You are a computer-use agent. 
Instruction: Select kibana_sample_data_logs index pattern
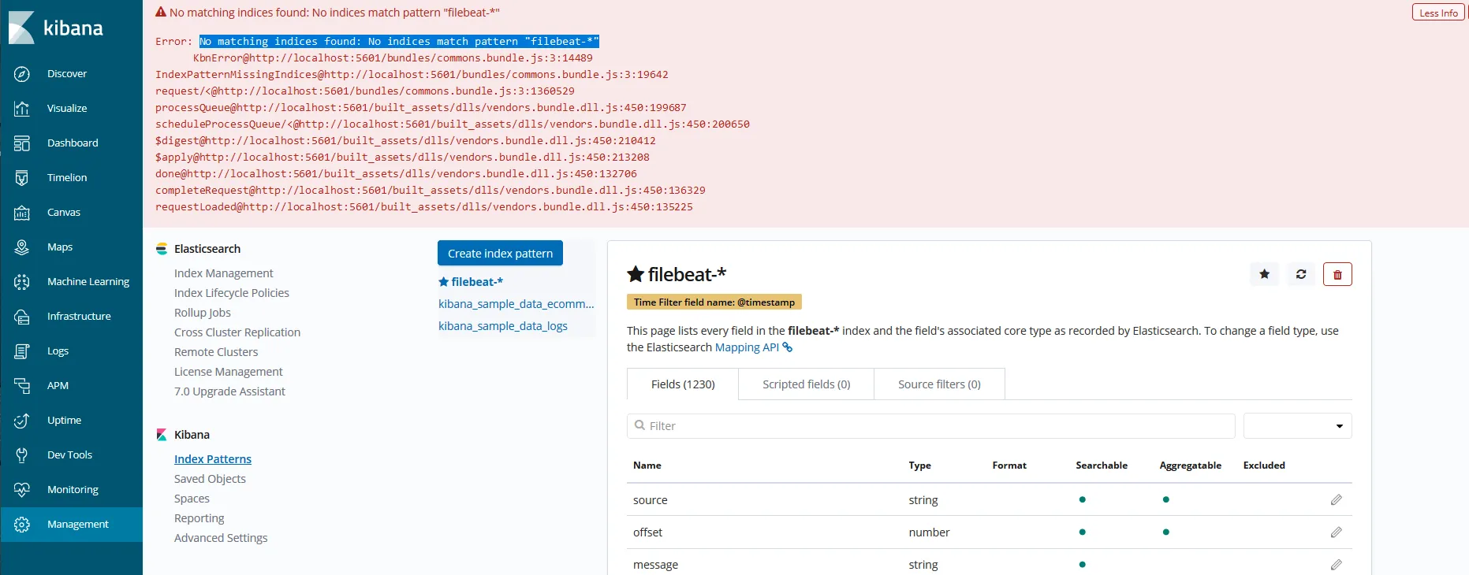503,326
